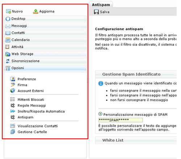
Task: Select Personalizzazione messaggio di SPAM radio button
Action: click(x=100, y=114)
